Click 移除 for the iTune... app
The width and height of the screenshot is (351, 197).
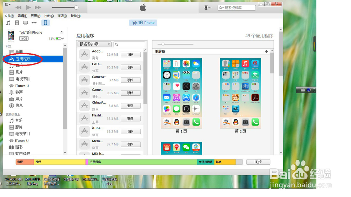click(131, 131)
